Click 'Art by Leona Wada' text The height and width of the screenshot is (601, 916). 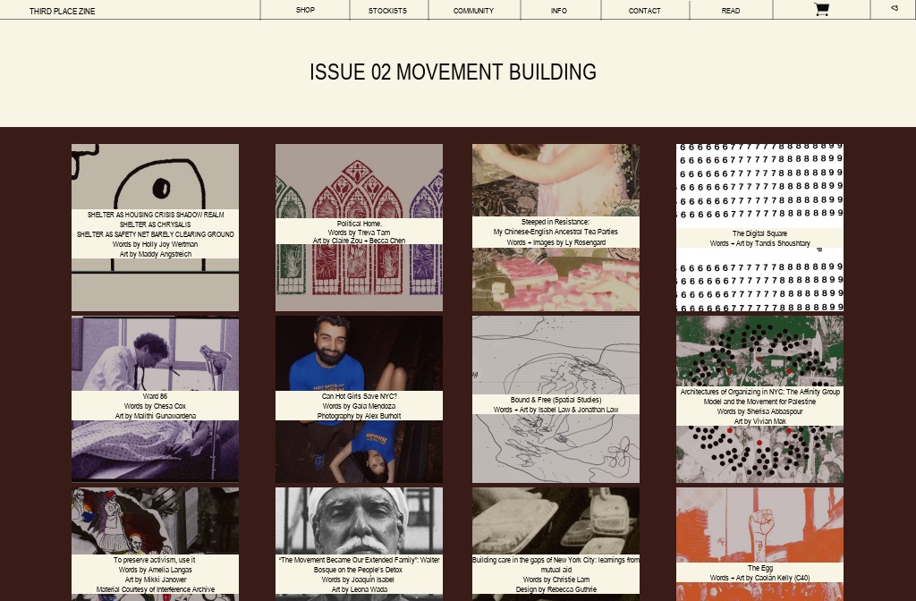pos(359,589)
